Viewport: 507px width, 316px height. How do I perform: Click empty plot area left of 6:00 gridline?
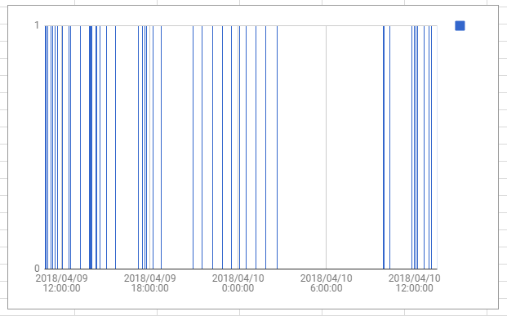coord(301,147)
